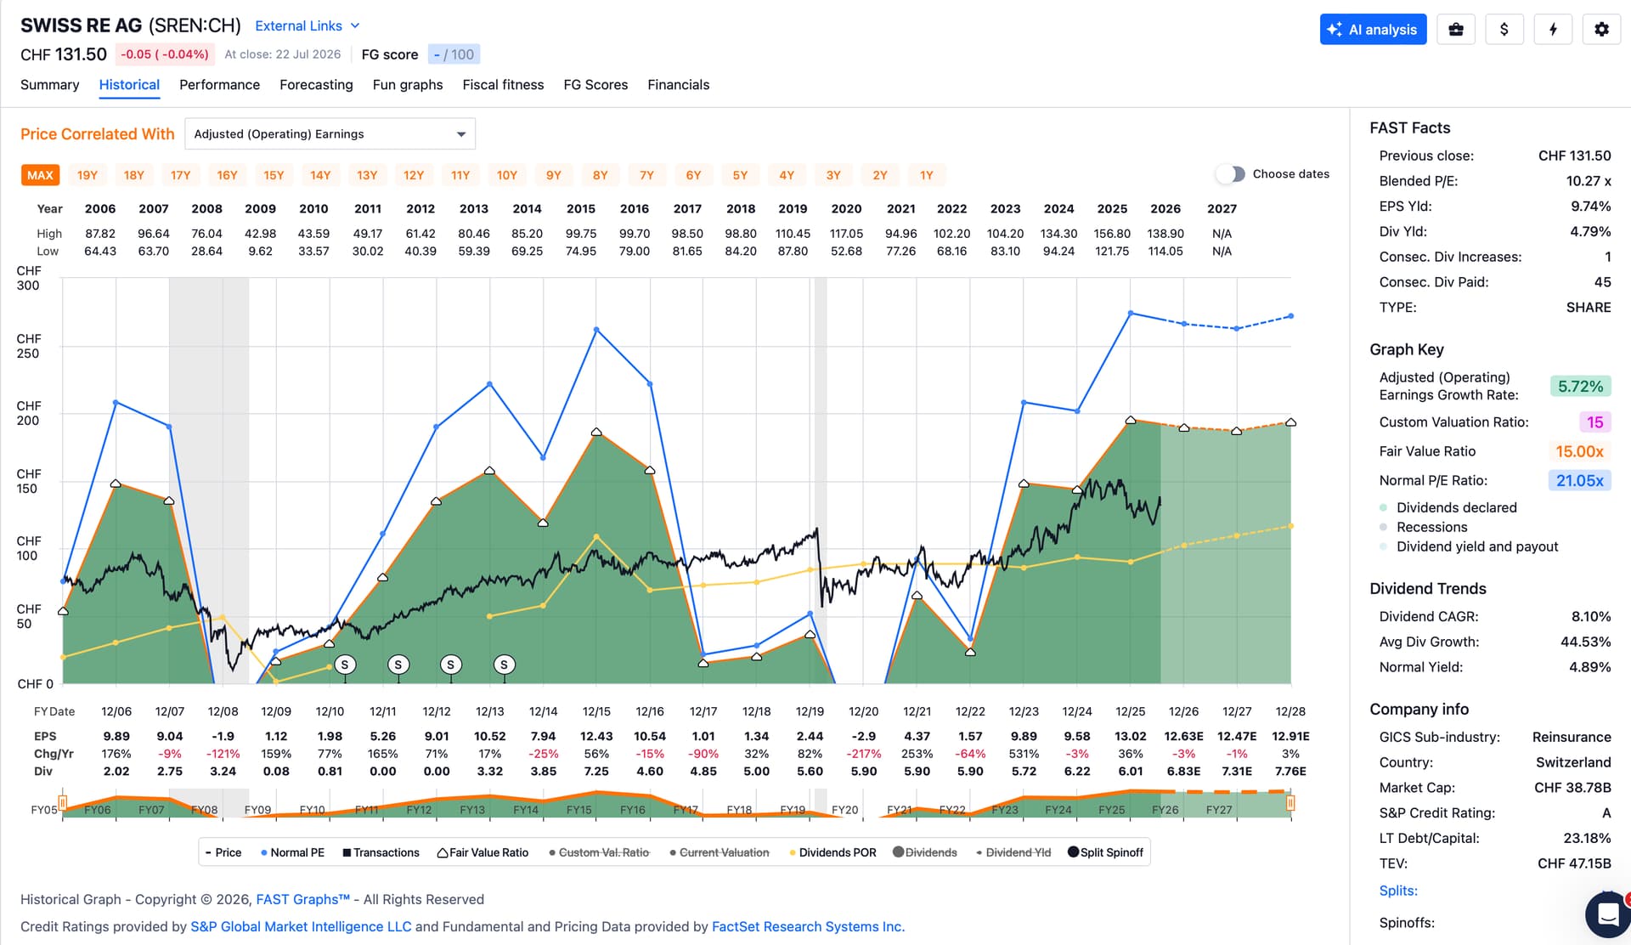Choose the 5Y time range

tap(740, 175)
